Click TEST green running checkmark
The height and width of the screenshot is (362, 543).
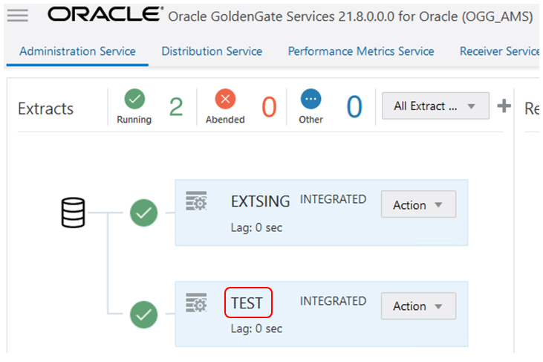point(143,314)
